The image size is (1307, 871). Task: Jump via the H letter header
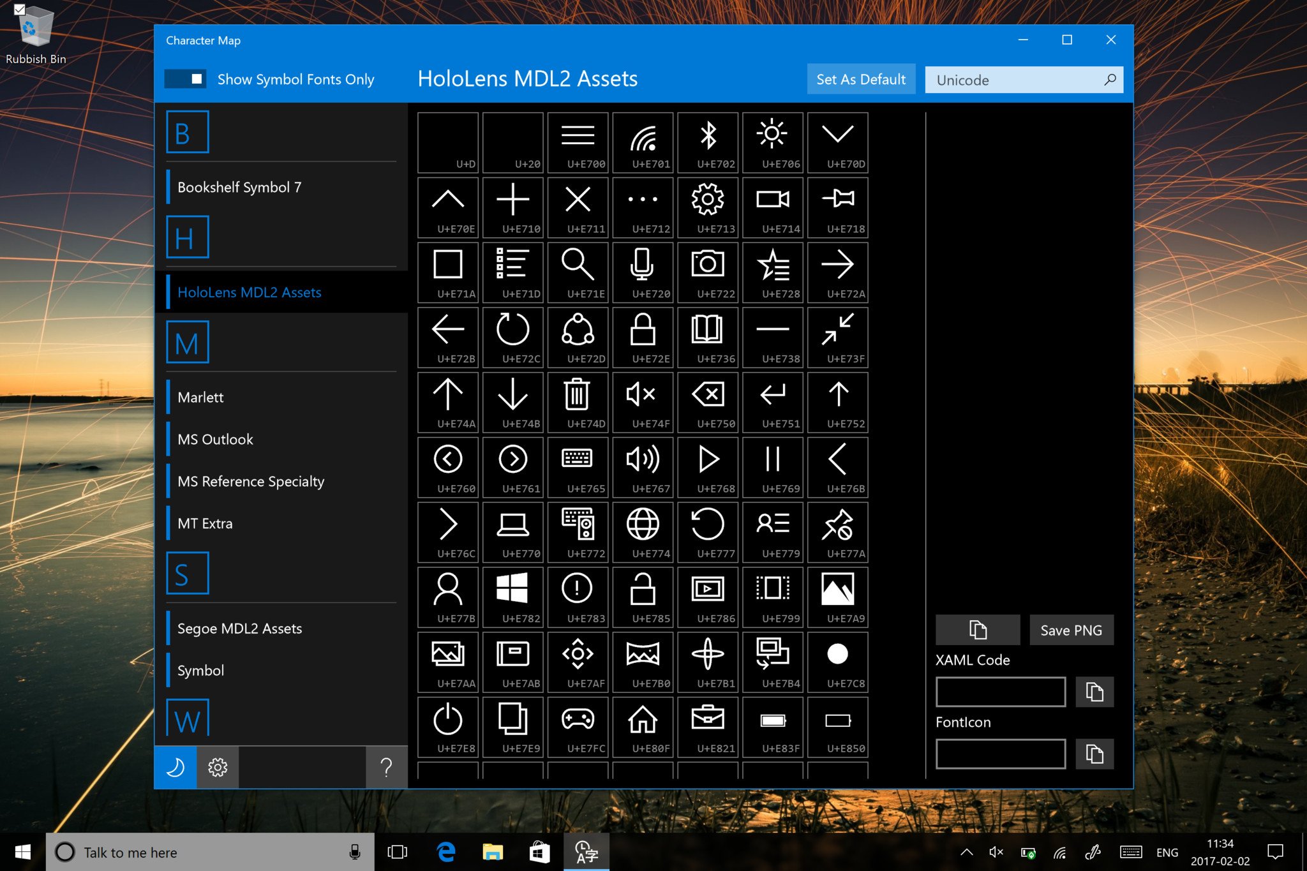(x=188, y=237)
